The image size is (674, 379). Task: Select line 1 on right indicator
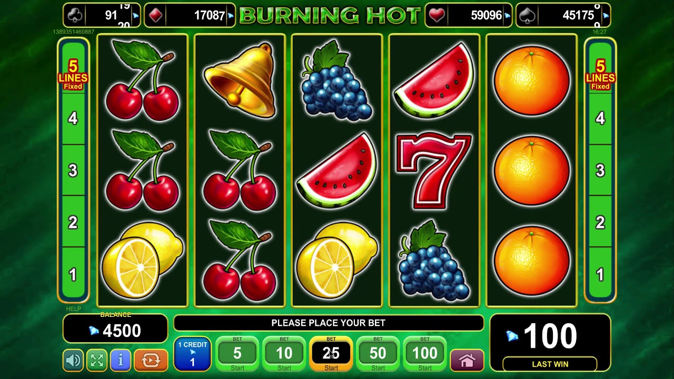(600, 274)
